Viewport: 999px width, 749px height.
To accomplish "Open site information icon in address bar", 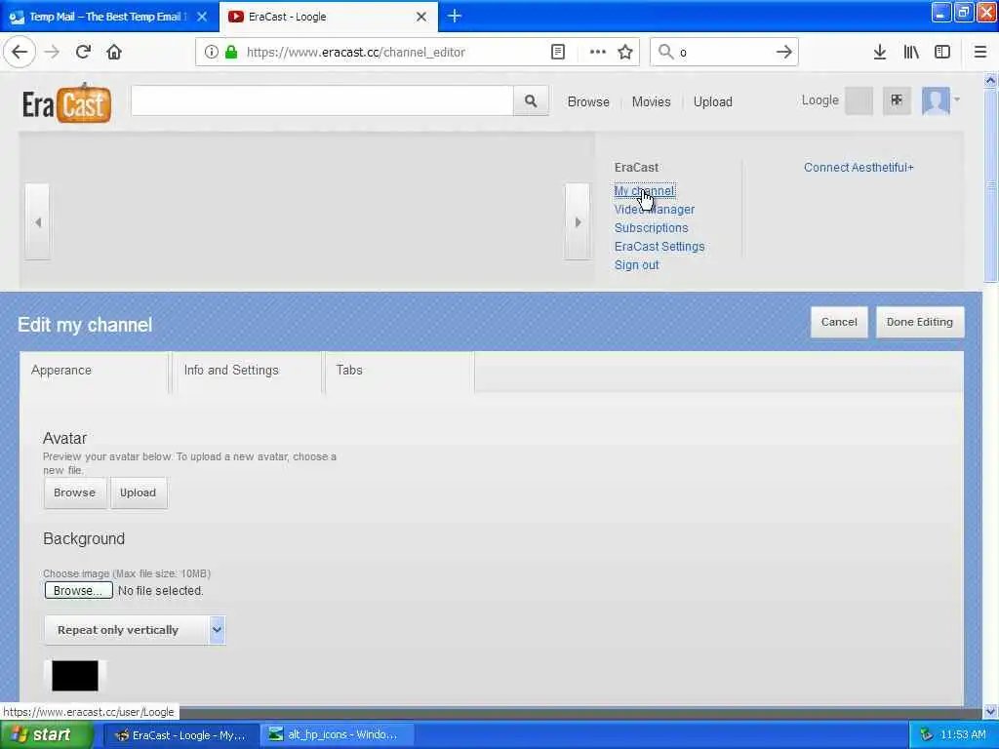I will click(x=212, y=53).
